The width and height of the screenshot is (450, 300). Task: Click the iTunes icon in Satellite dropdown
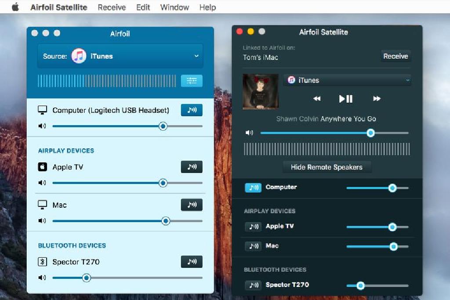(291, 80)
